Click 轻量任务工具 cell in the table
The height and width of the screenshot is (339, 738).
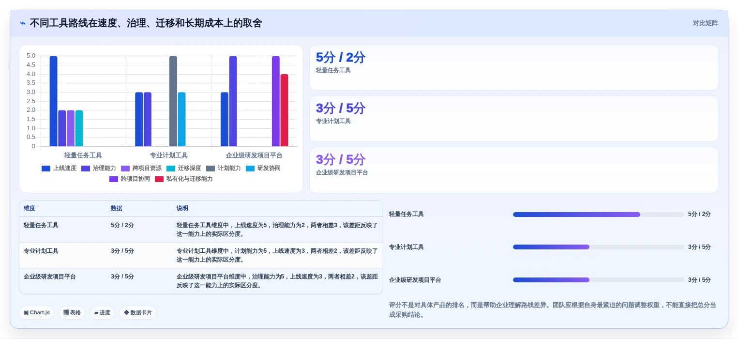(x=41, y=226)
